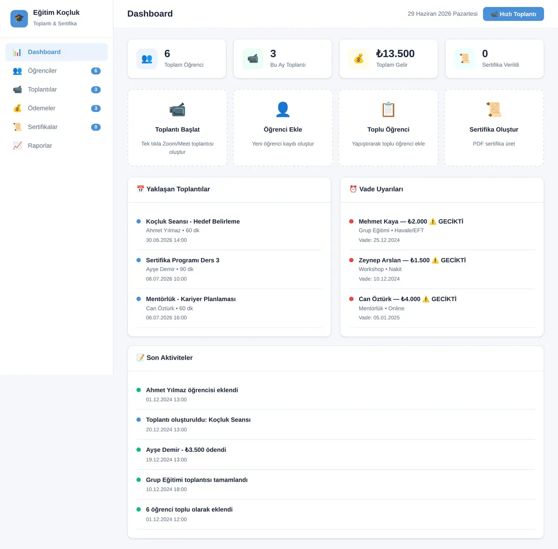
Task: Click the Sertifika Oluştur card title
Action: click(x=494, y=129)
